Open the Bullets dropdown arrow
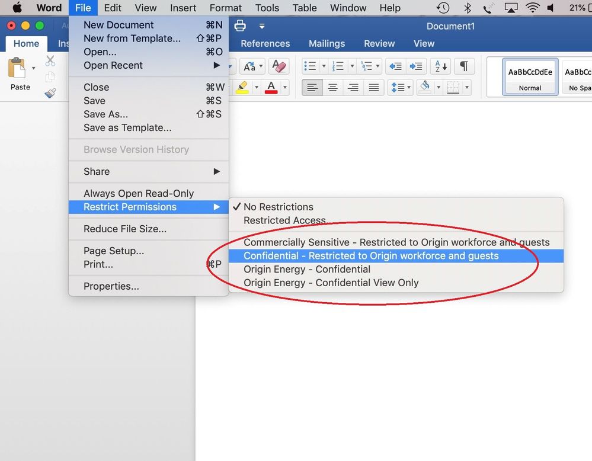The width and height of the screenshot is (592, 461). [x=324, y=66]
